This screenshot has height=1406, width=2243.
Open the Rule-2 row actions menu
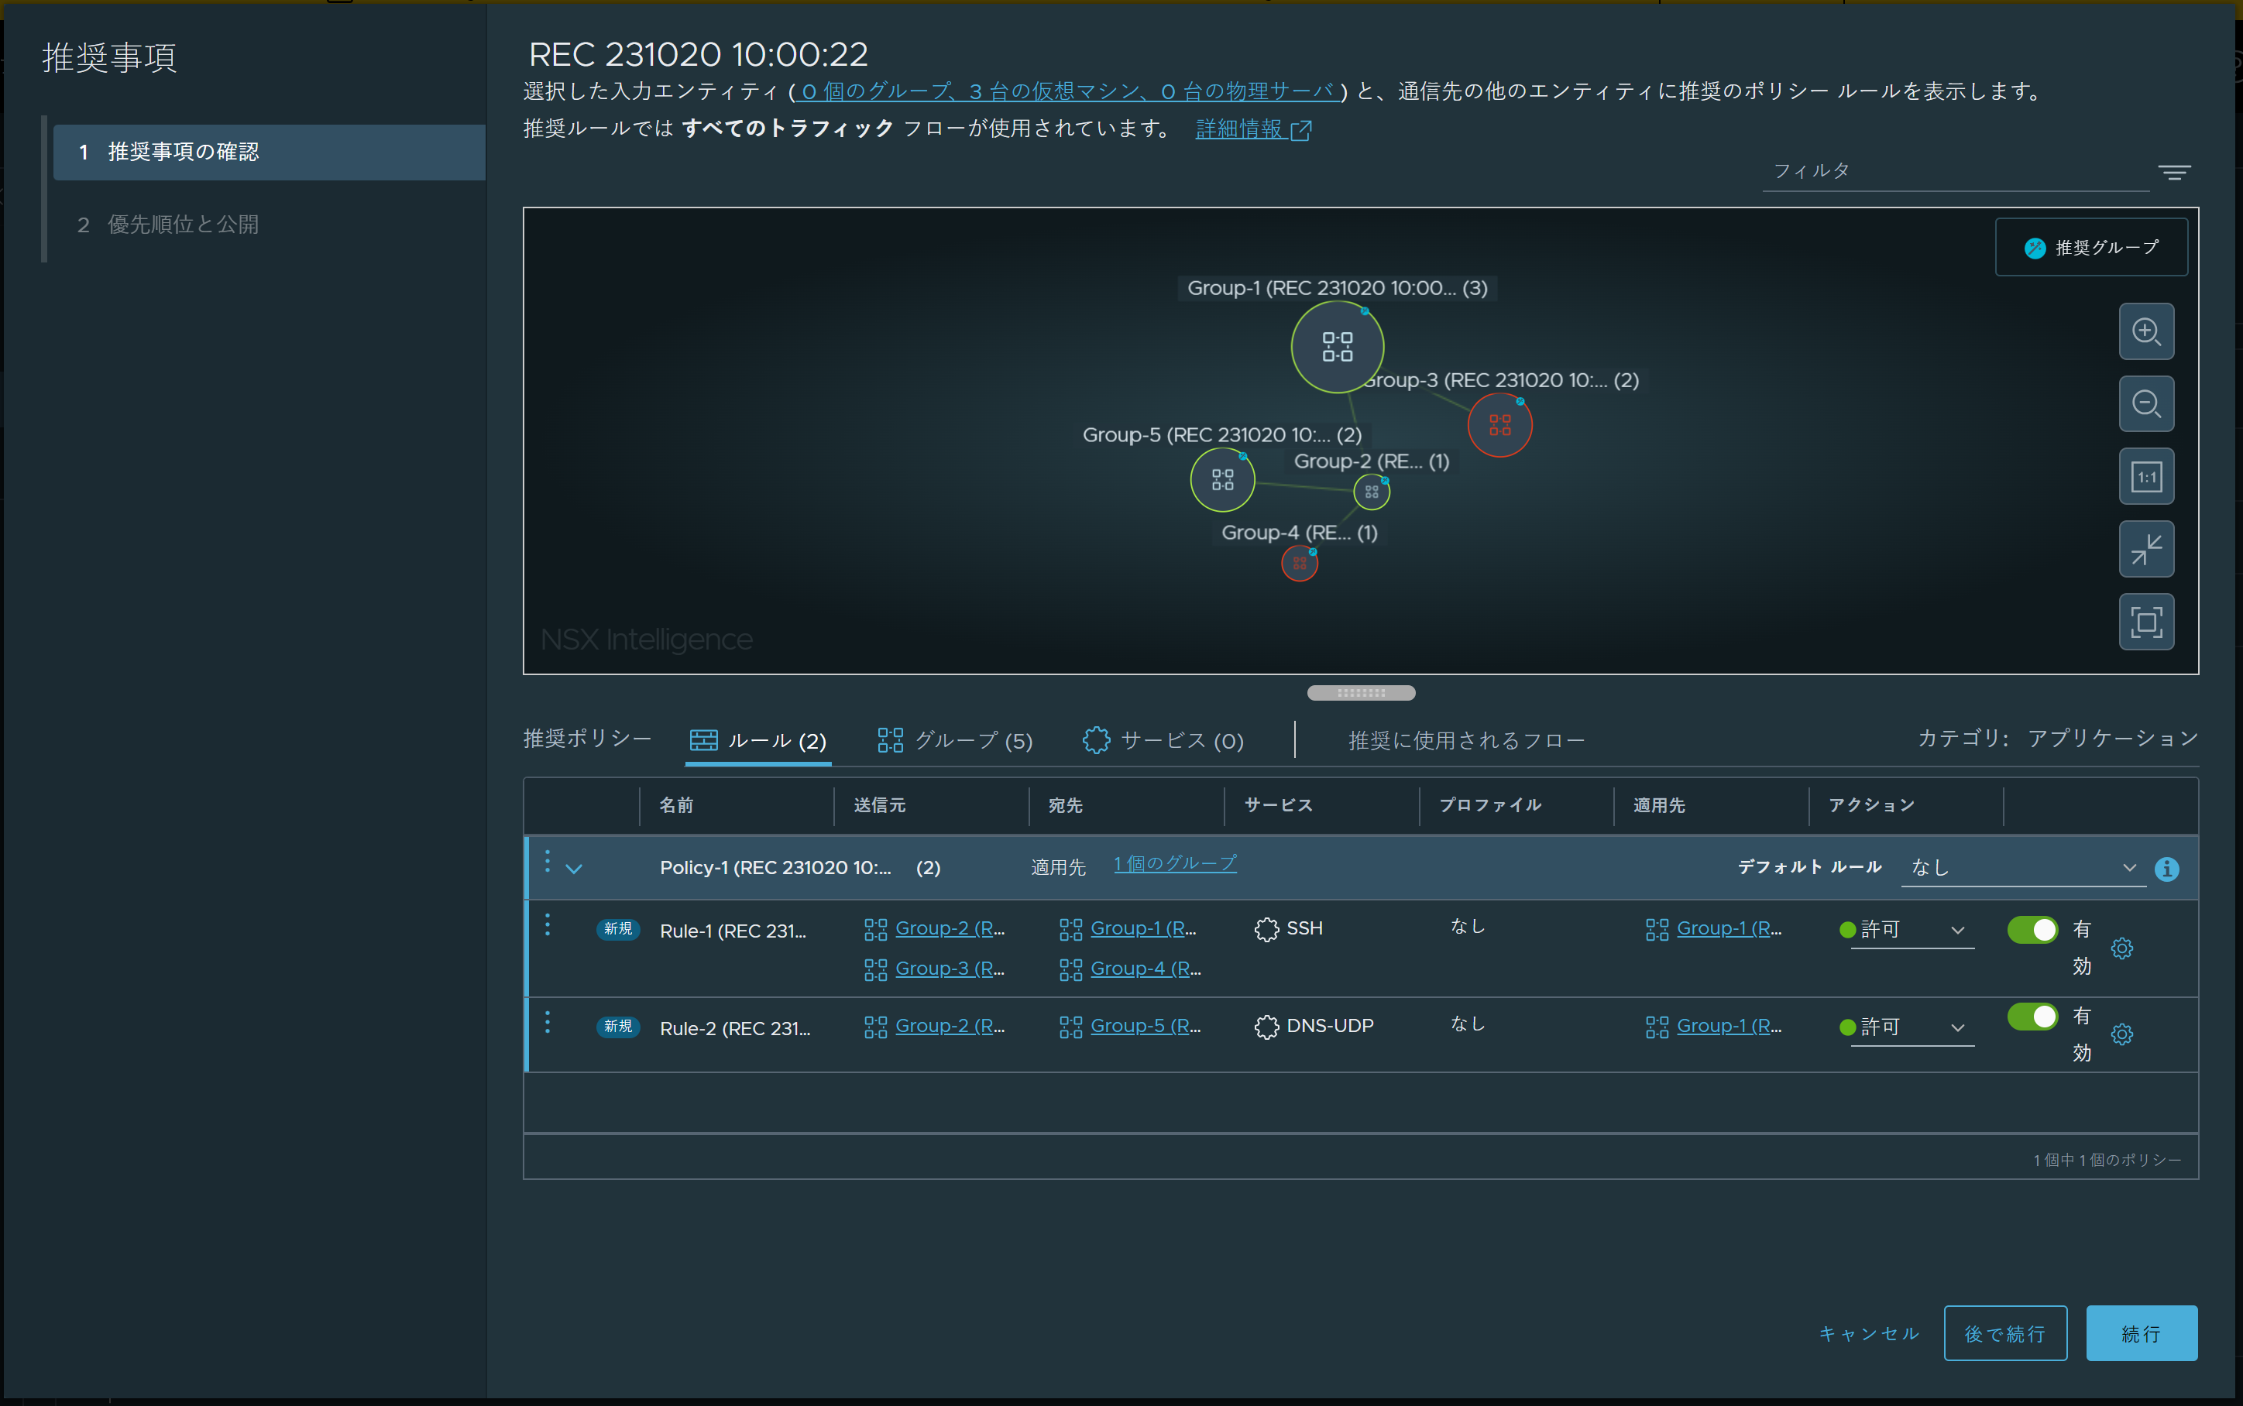tap(547, 1022)
